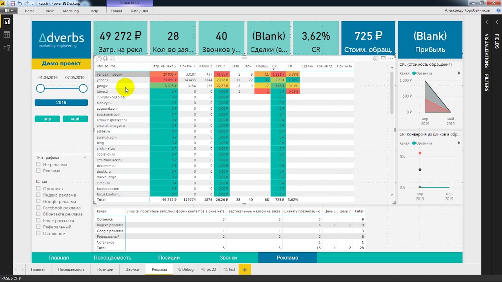Switch to Data view icon

7,35
